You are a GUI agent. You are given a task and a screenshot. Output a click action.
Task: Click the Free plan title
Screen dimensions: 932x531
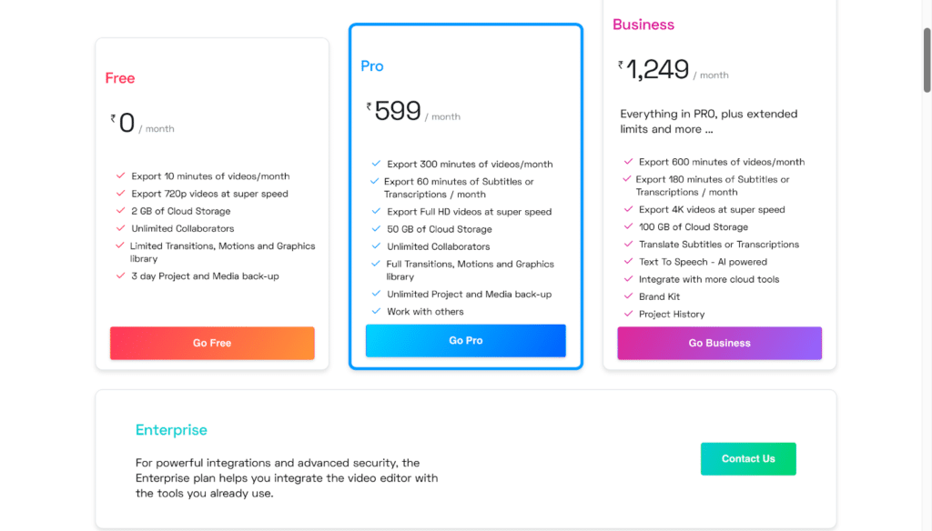[x=120, y=78]
